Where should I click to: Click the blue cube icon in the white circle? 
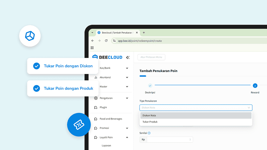pyautogui.click(x=30, y=36)
